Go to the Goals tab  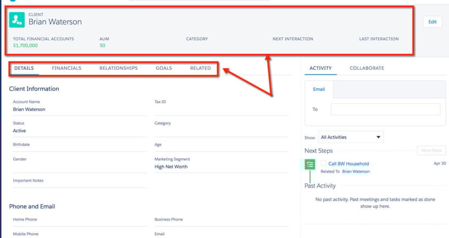(x=164, y=68)
